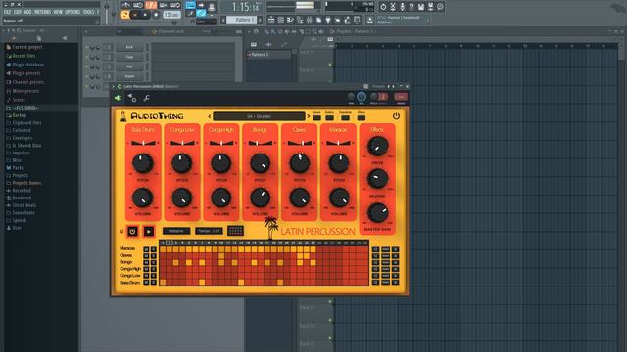
Task: Clear the Bass Drum row with X button
Action: tap(395, 283)
